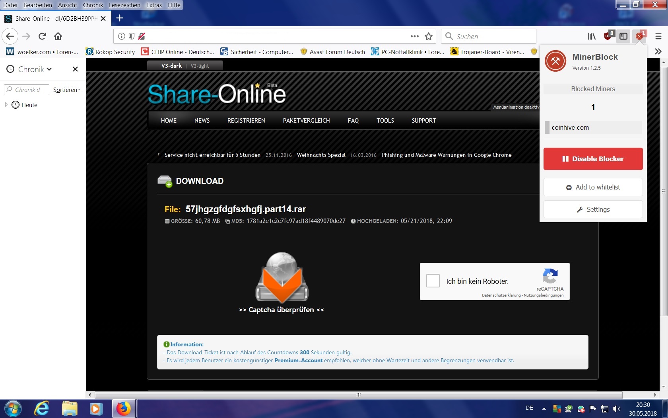Open the Lesezeichen menu
The image size is (668, 418).
(124, 5)
